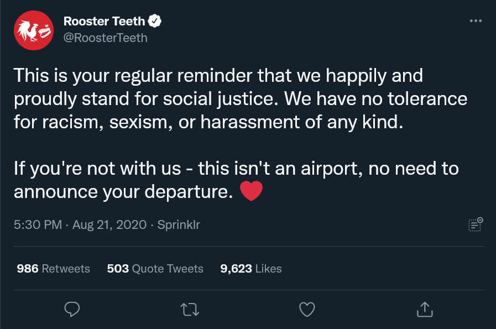Click the word 'harassment' in the tweet

(x=250, y=122)
